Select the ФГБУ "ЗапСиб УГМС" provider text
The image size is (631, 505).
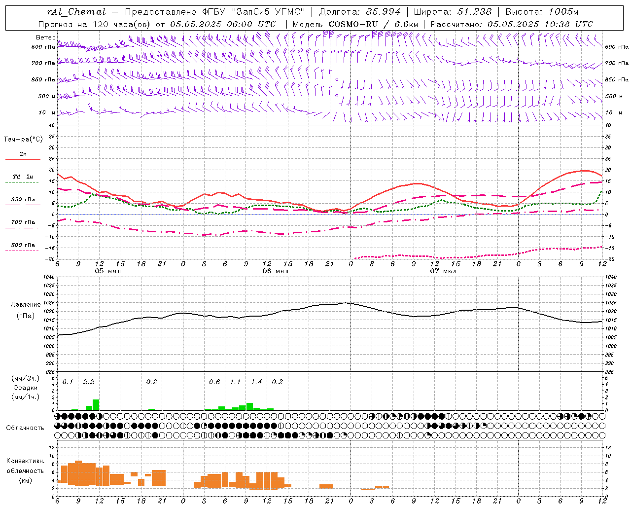click(254, 12)
